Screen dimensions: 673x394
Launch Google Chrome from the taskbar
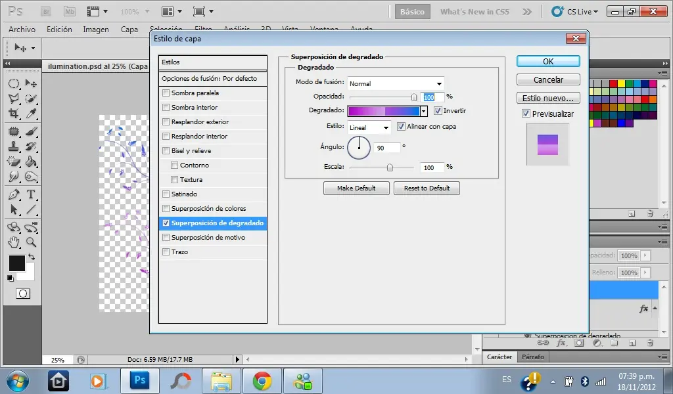pyautogui.click(x=262, y=380)
